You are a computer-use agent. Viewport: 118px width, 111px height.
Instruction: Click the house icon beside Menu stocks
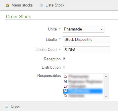7,5
